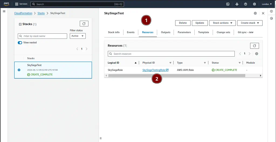Collapse the Stacks panel header icon
Viewport: 276px width, 142px height.
[20, 24]
